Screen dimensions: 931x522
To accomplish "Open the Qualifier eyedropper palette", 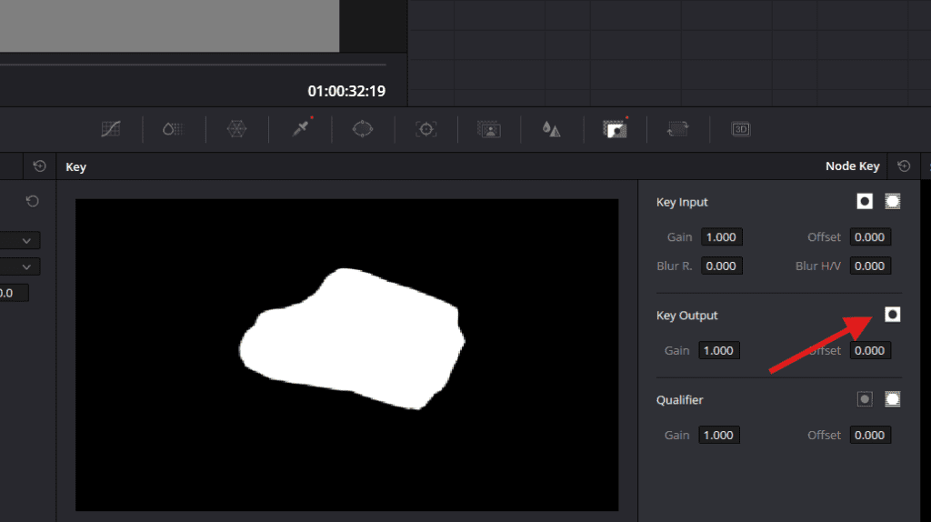I will (301, 128).
